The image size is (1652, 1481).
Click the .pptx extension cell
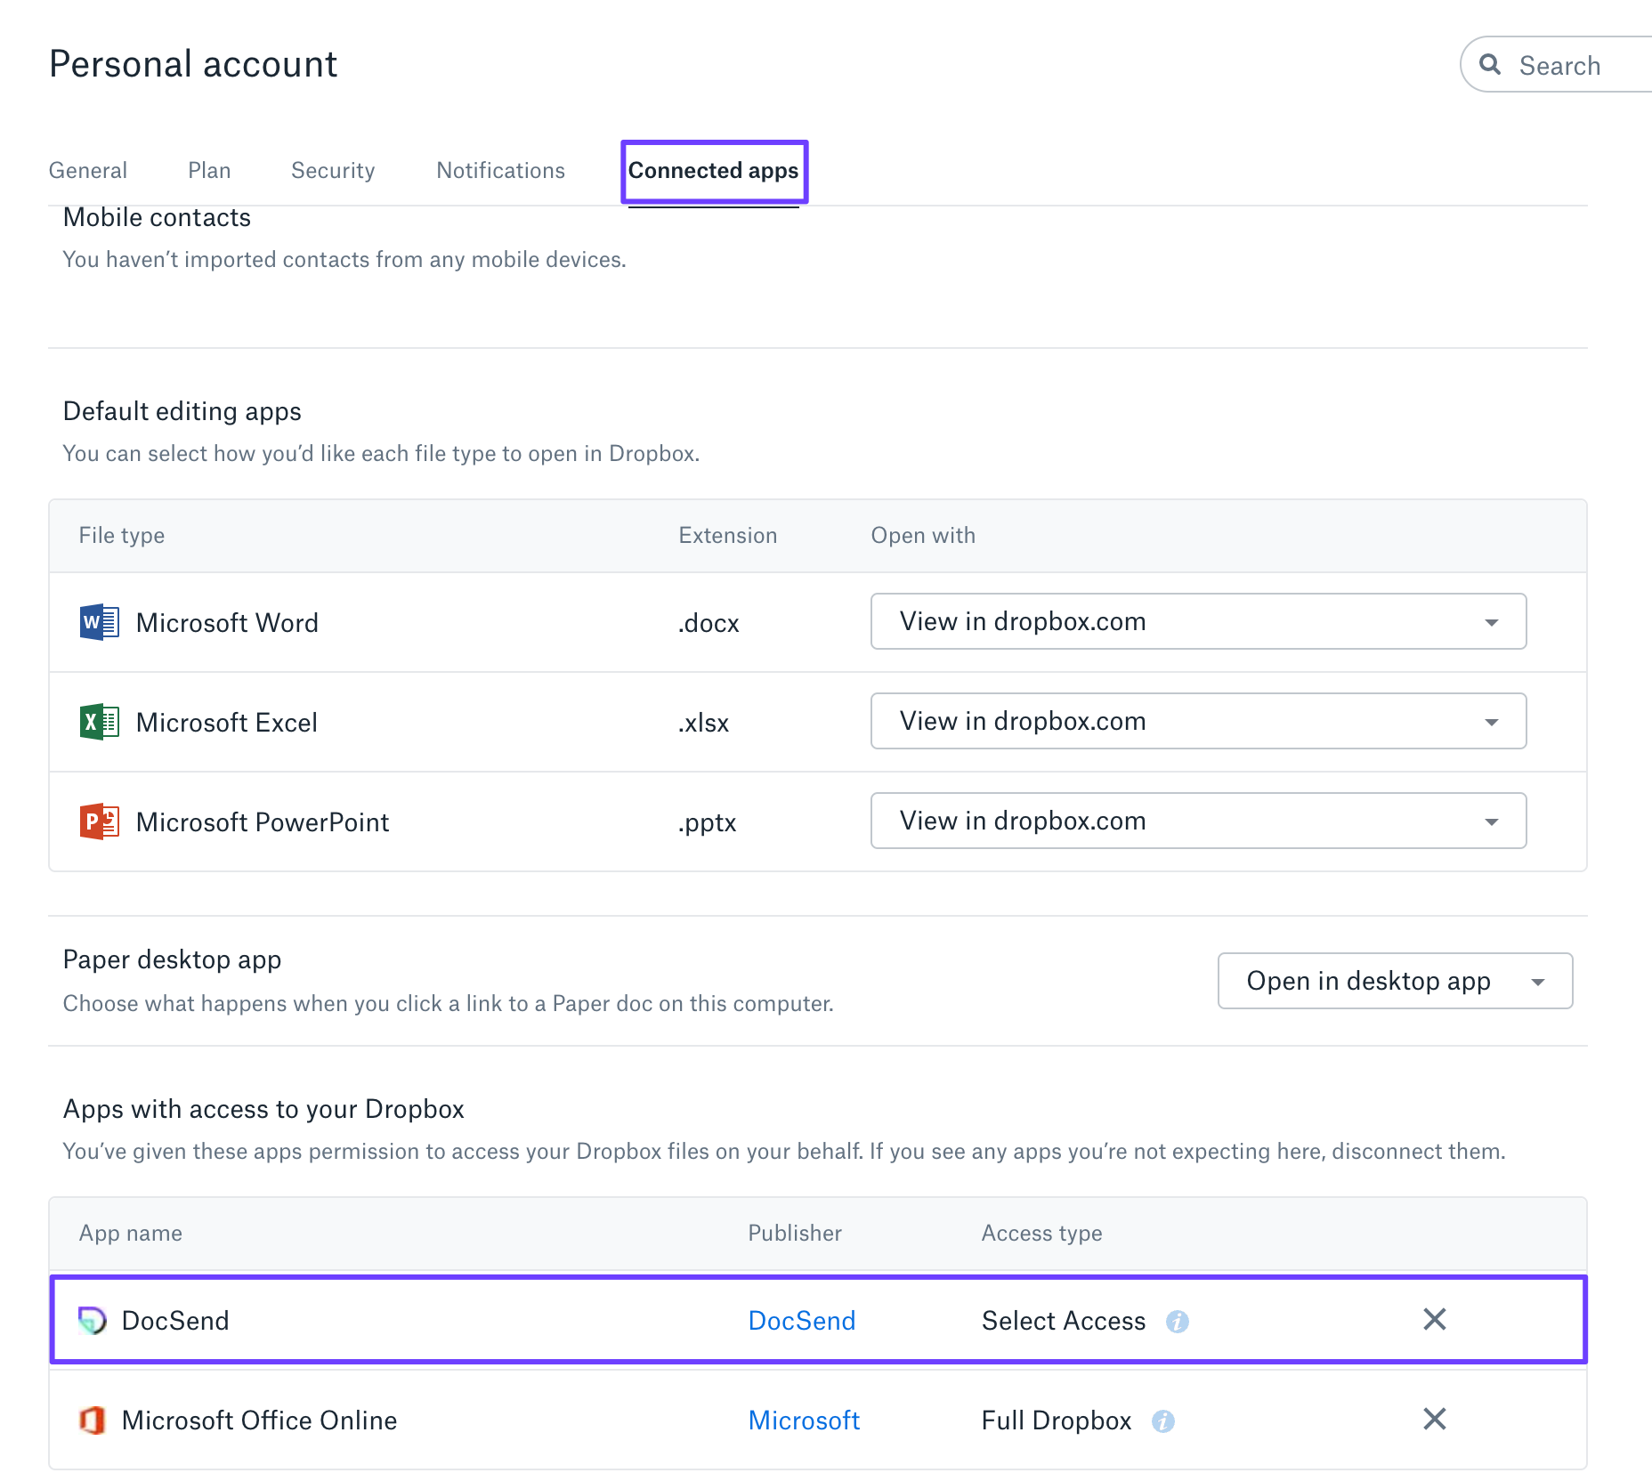tap(707, 822)
